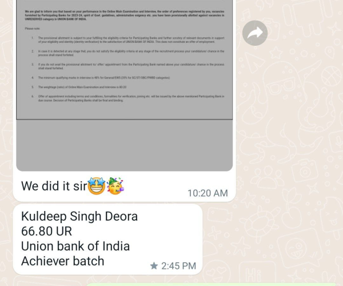Click the 10:20 AM timestamp
Image resolution: width=343 pixels, height=286 pixels.
(x=208, y=193)
